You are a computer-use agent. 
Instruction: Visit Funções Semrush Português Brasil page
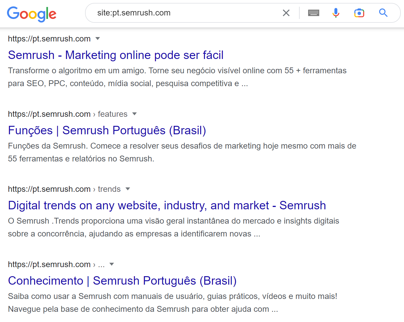(107, 130)
